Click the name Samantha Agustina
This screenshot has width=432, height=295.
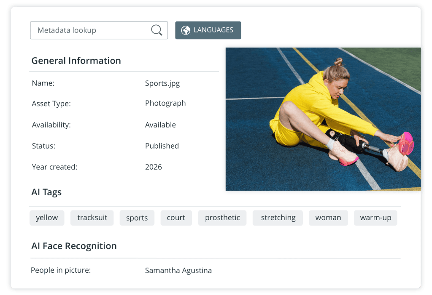[x=178, y=270]
